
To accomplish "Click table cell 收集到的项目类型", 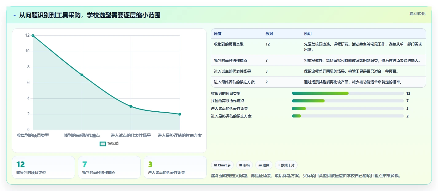I will coord(229,44).
